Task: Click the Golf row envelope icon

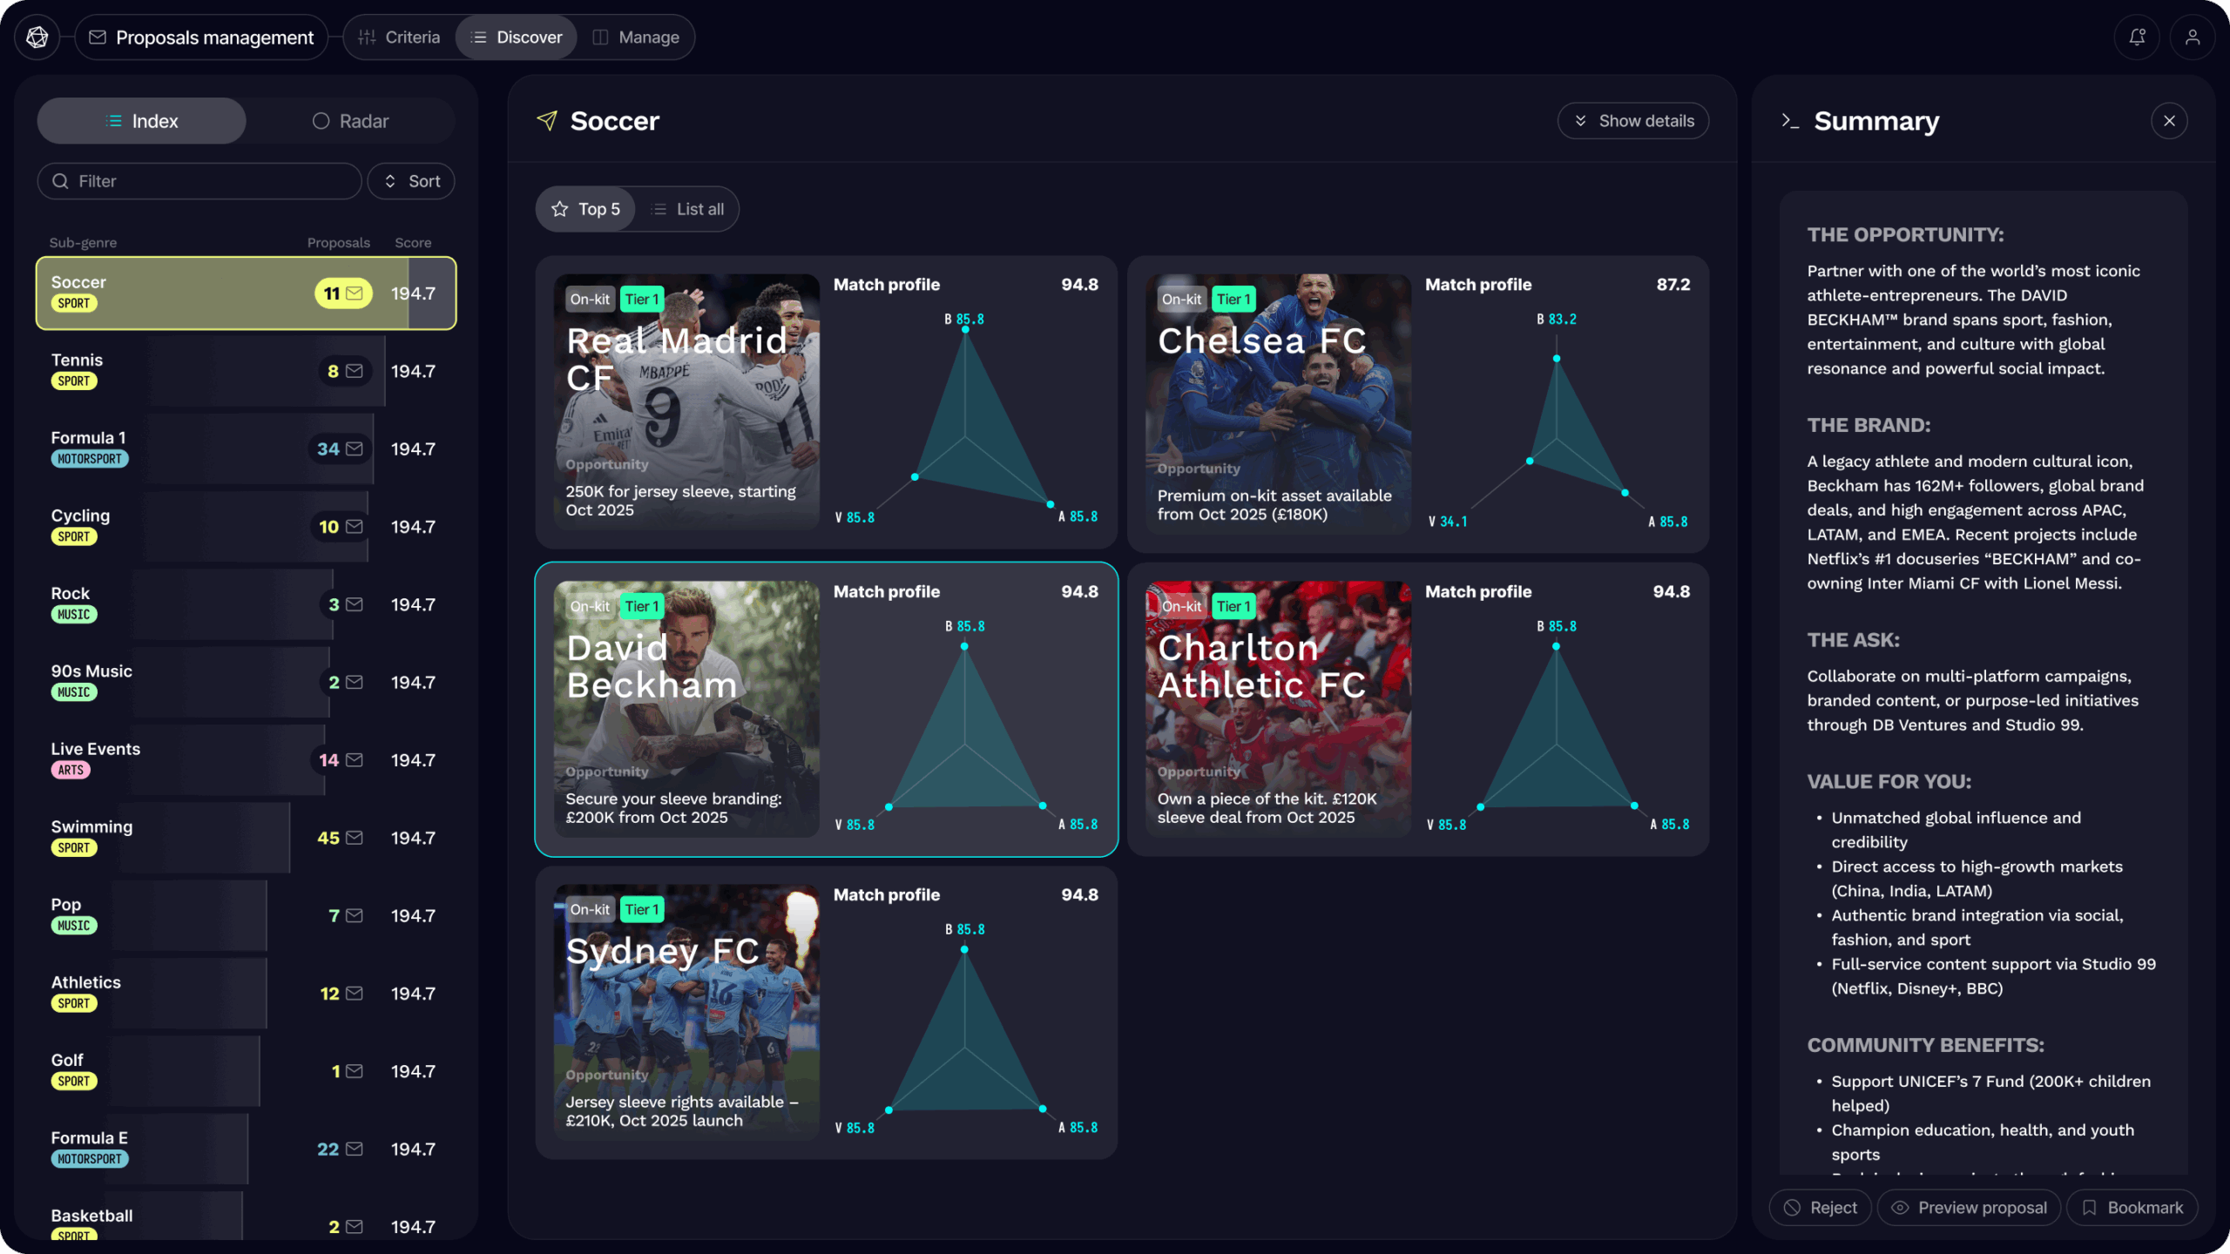Action: (x=355, y=1071)
